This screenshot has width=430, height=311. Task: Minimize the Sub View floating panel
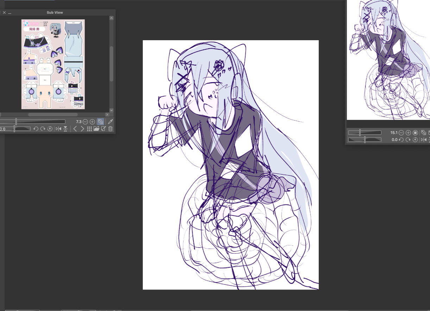(x=10, y=13)
